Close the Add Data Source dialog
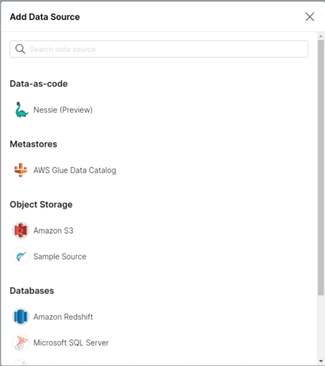This screenshot has width=325, height=366. click(310, 16)
